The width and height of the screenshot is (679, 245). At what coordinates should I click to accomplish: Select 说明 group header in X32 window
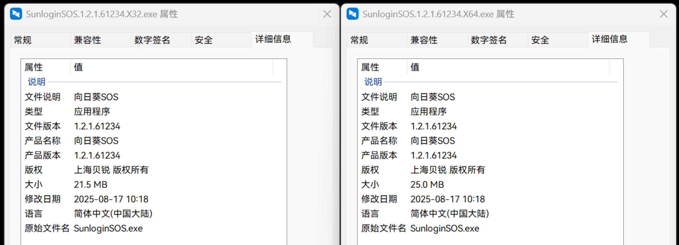(154, 82)
